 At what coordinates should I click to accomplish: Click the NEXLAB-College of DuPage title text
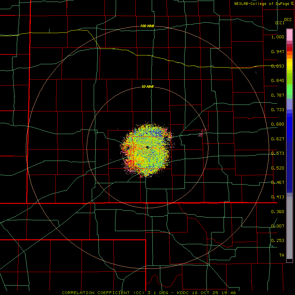tap(262, 4)
